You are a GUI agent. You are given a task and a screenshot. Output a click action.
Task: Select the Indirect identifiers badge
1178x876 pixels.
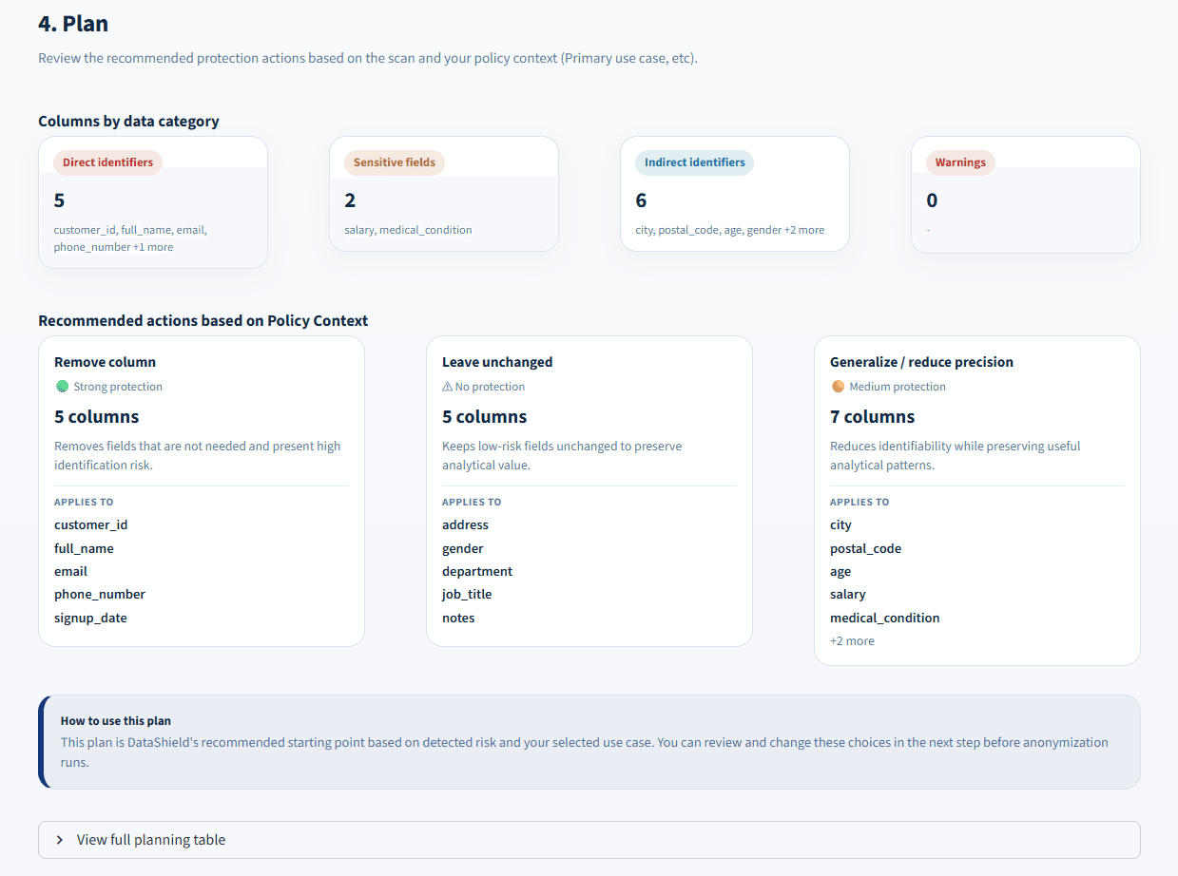pyautogui.click(x=694, y=162)
